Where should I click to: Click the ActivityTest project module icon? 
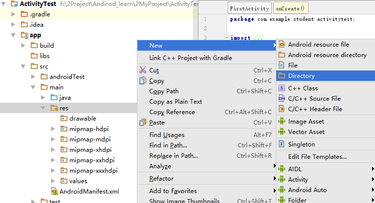pyautogui.click(x=14, y=4)
